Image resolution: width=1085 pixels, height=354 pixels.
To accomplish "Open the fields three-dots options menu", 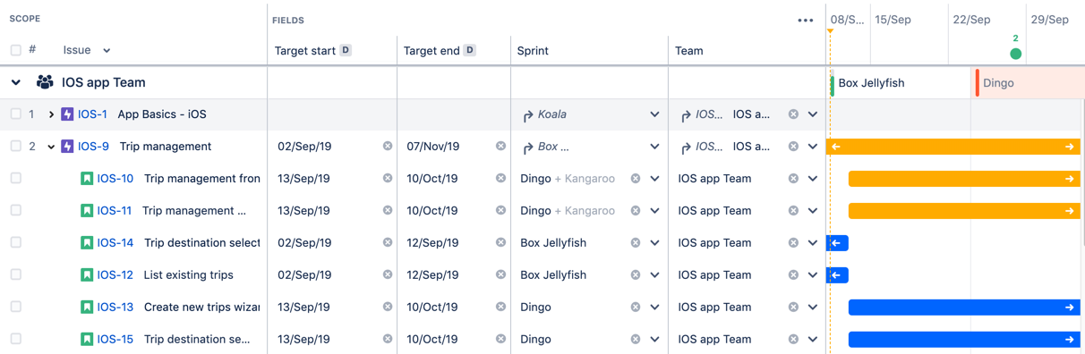I will pyautogui.click(x=806, y=21).
